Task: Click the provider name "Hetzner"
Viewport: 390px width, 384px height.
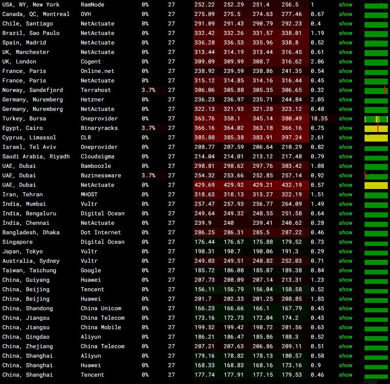Action: pyautogui.click(x=92, y=100)
